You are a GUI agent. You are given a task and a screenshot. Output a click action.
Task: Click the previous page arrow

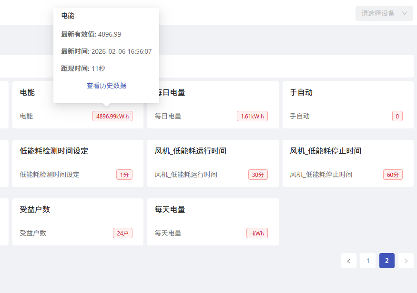(348, 261)
